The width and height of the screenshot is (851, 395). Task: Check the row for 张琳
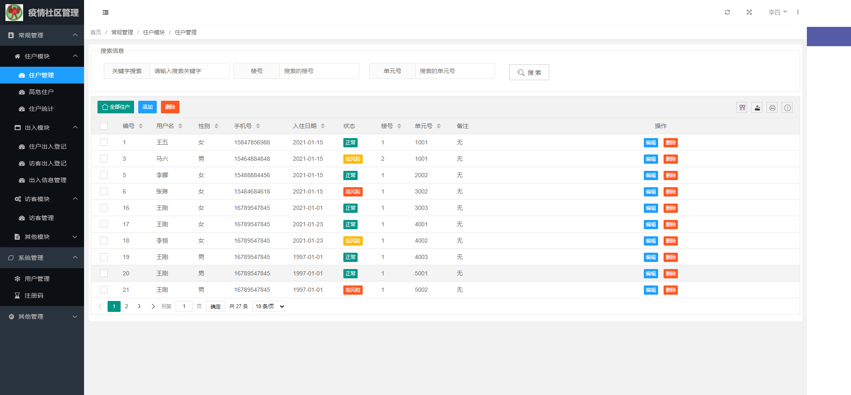coord(104,191)
